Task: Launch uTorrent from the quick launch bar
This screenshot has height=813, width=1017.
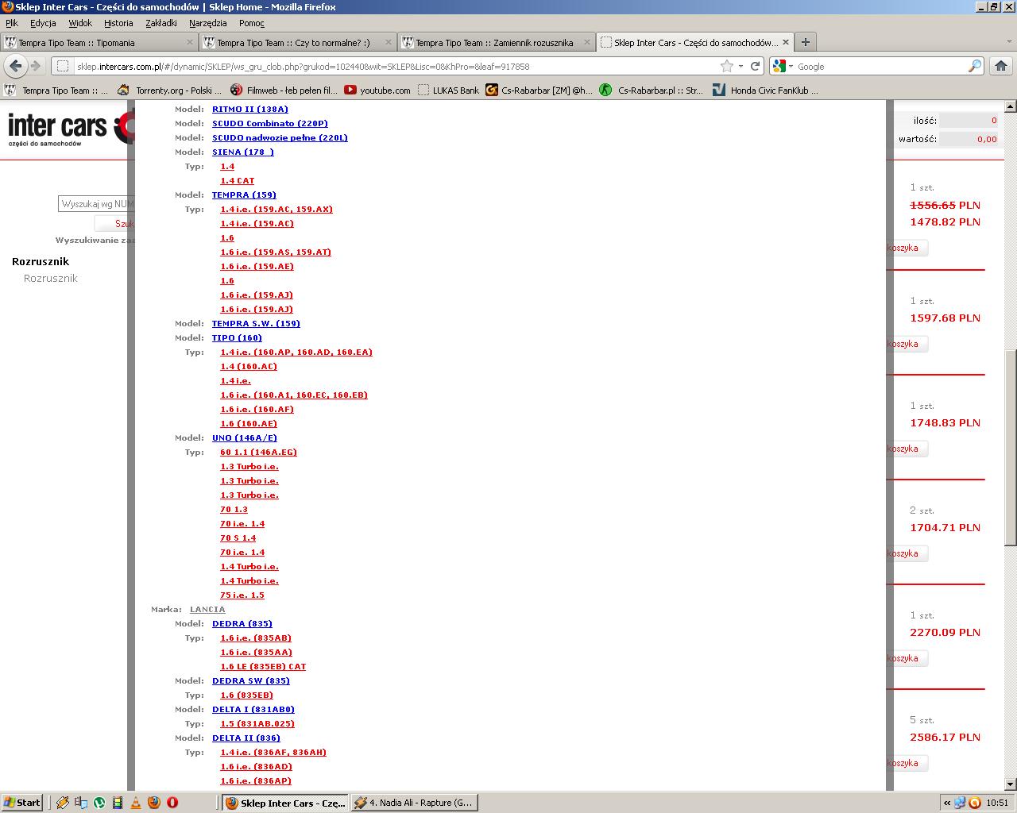Action: click(x=99, y=803)
